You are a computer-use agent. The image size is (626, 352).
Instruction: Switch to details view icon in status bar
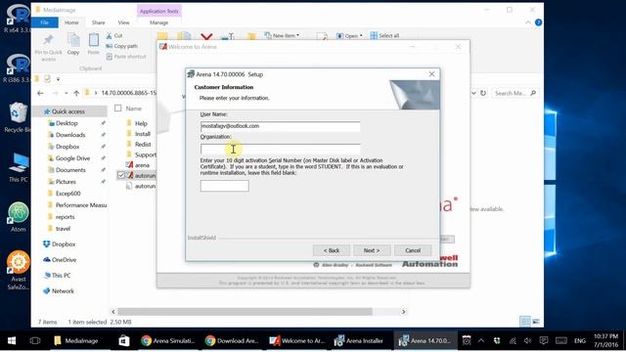(525, 322)
